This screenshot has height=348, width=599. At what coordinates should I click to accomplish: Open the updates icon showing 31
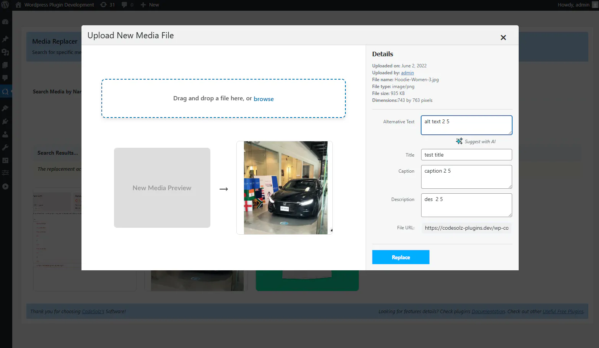click(x=107, y=5)
